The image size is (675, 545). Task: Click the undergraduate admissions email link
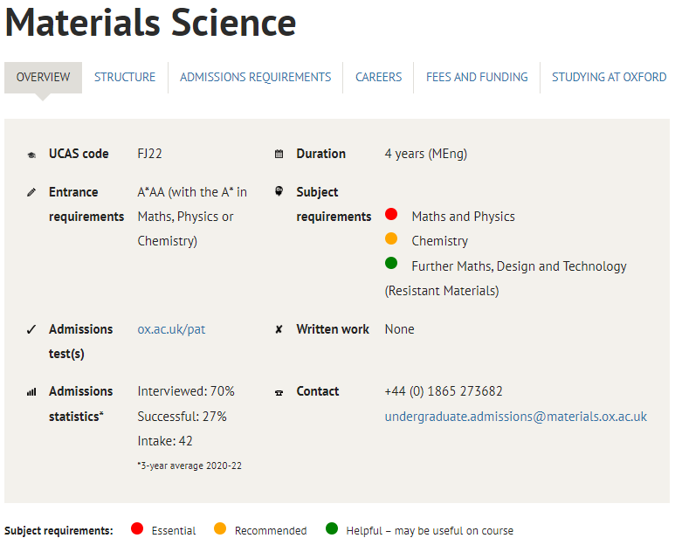(x=515, y=417)
